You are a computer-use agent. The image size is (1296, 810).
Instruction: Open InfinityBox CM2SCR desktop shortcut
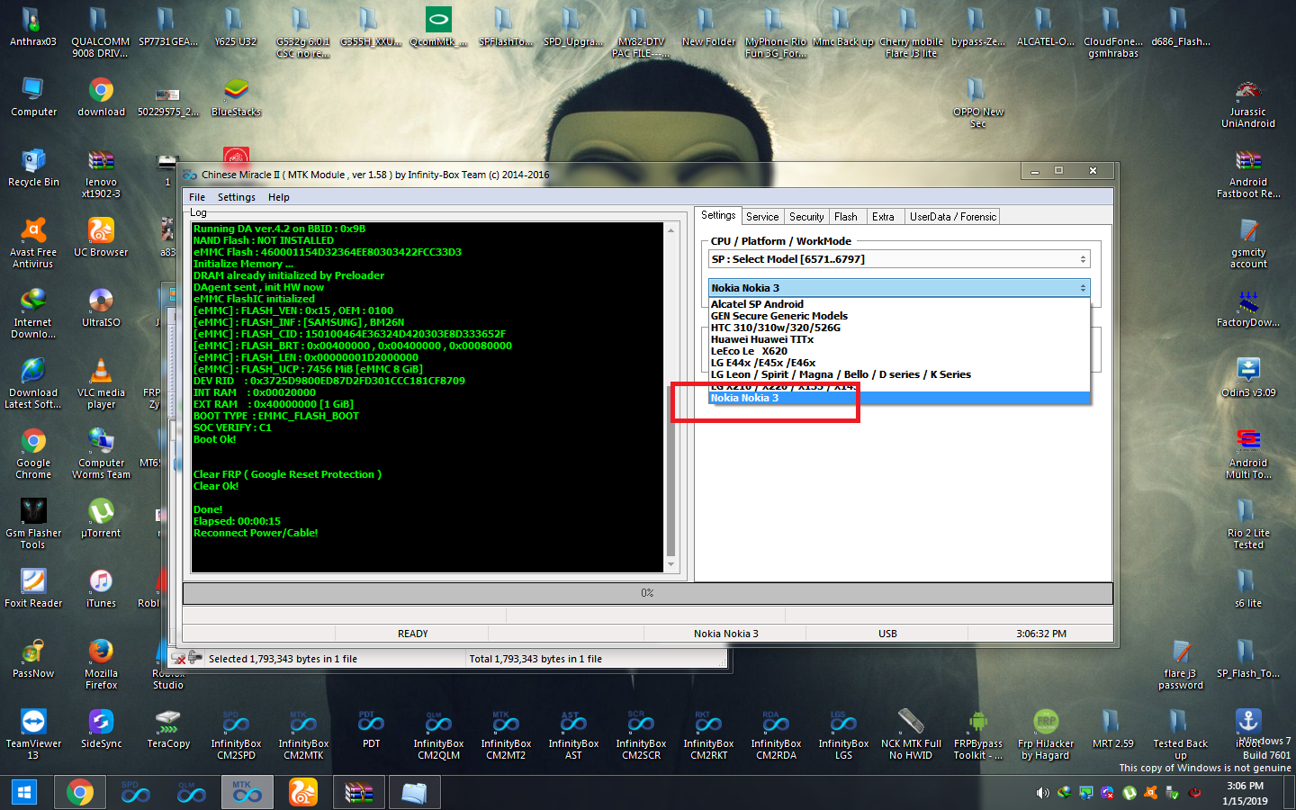tap(641, 733)
